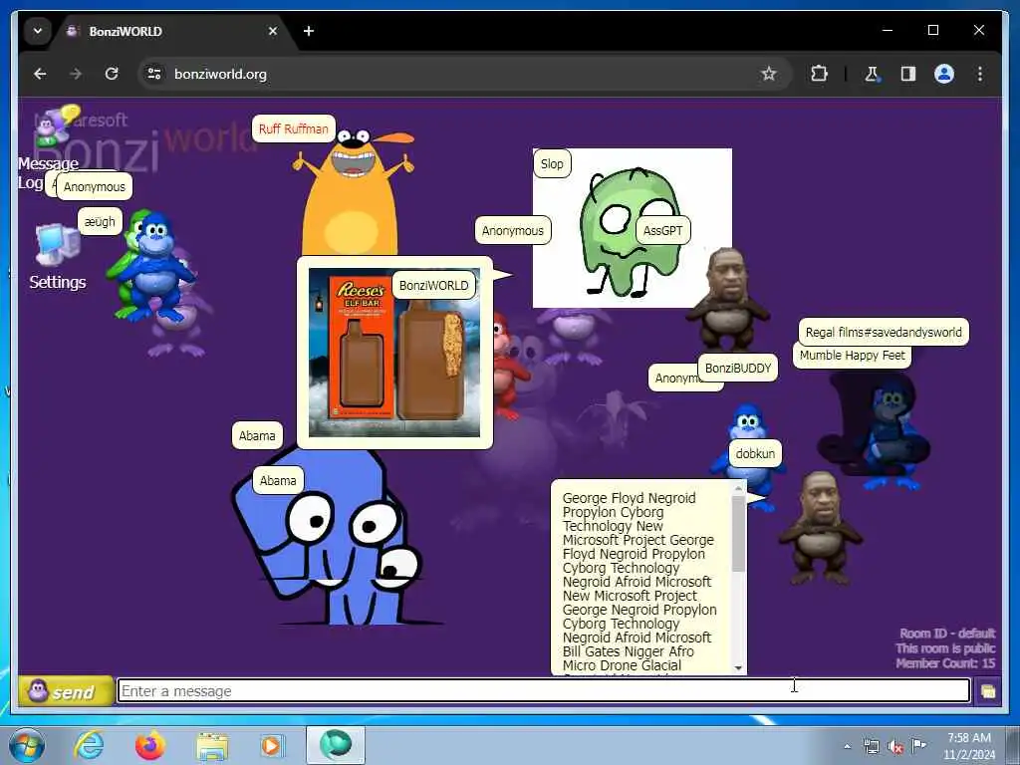Click speech bubble scrollbar up arrow
1020x765 pixels.
click(x=738, y=488)
